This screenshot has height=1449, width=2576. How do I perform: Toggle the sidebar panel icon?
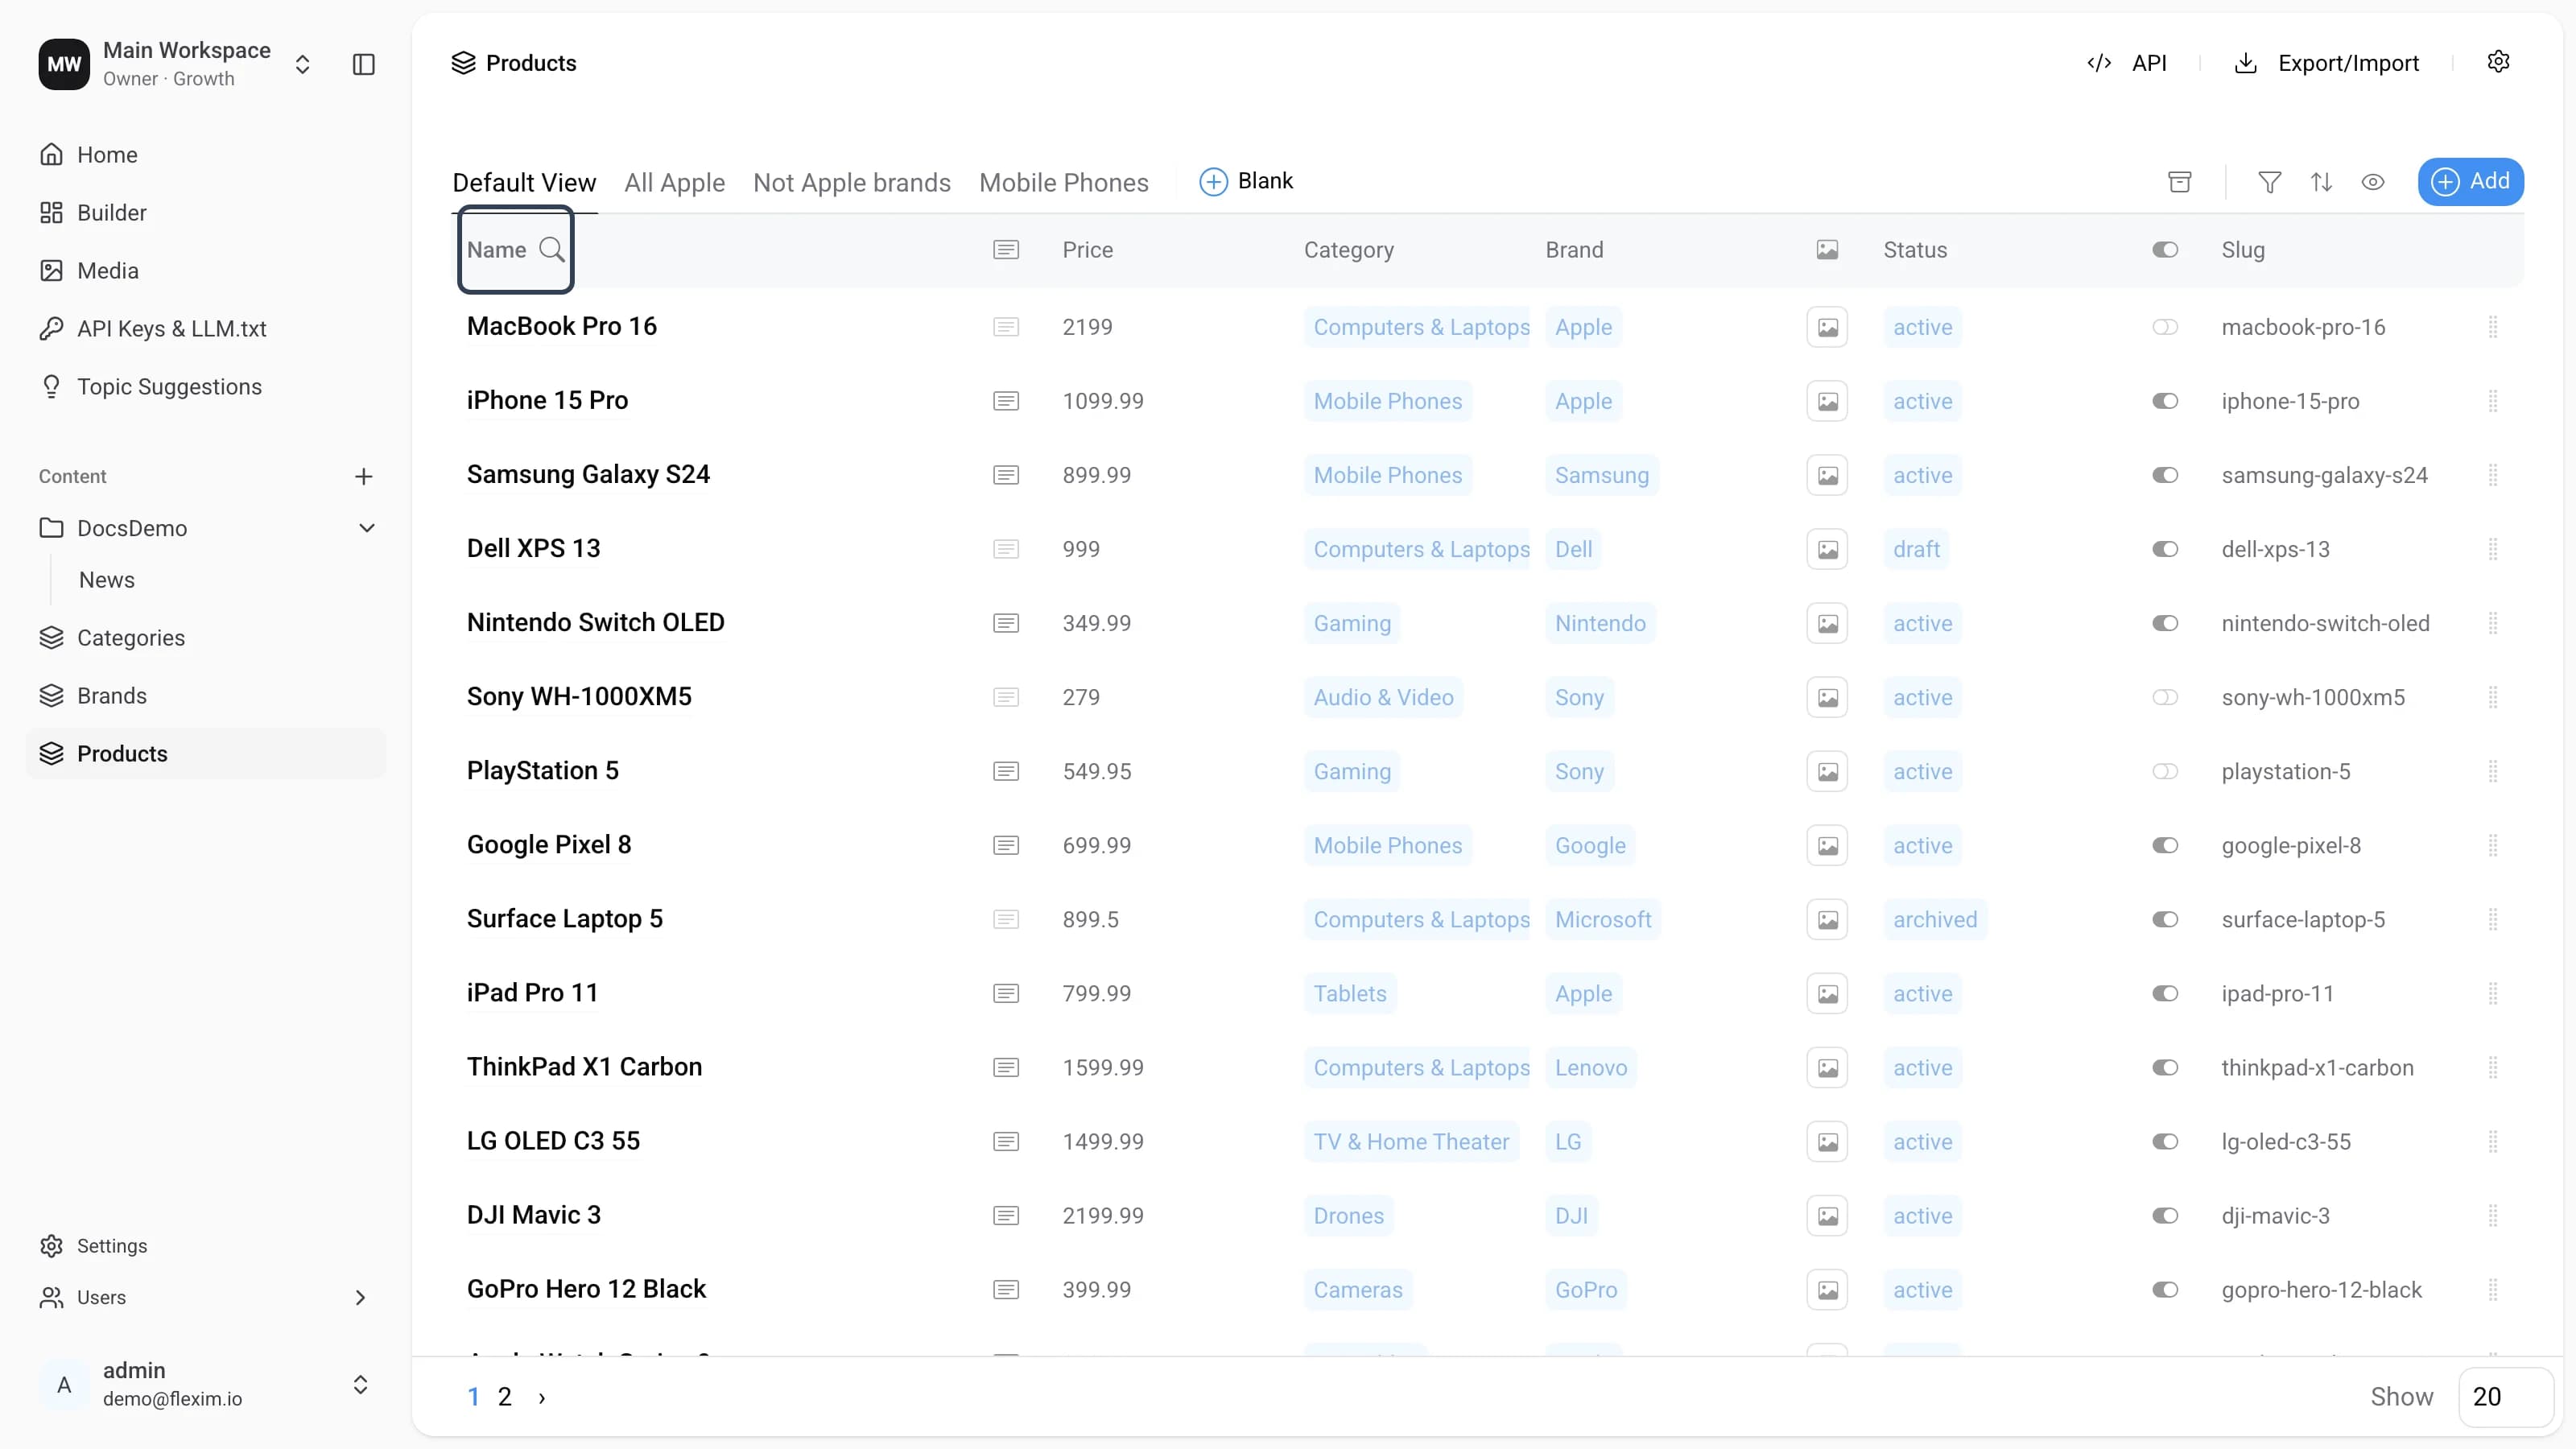pyautogui.click(x=364, y=64)
